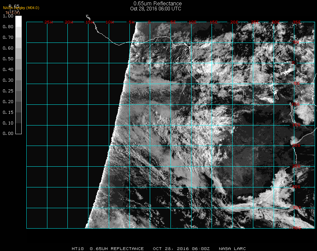
Task: Click the 0.80 color bar value
Action: 8,27
